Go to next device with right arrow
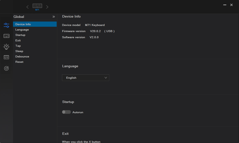The width and height of the screenshot is (239, 143). click(x=47, y=7)
